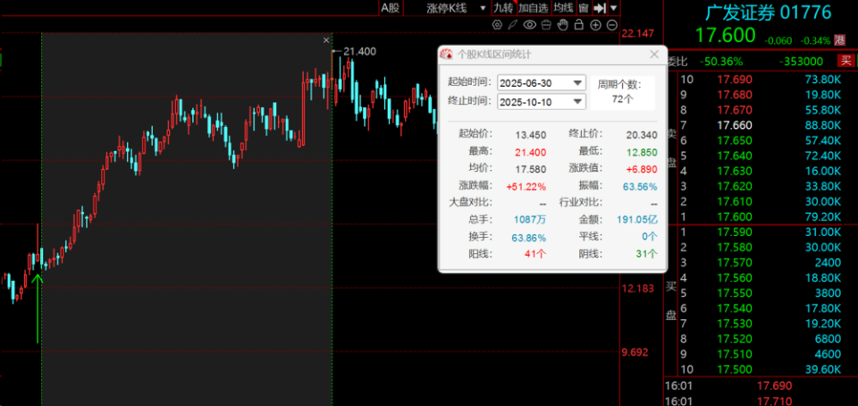The height and width of the screenshot is (406, 858).
Task: Select sell level 10 price 17.690
Action: pyautogui.click(x=735, y=80)
